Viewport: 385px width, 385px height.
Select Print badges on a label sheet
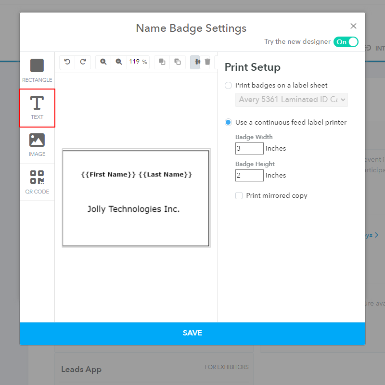click(229, 85)
